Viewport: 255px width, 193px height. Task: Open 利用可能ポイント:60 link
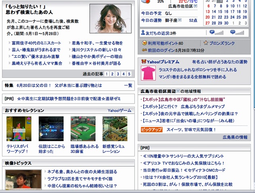coord(165,43)
